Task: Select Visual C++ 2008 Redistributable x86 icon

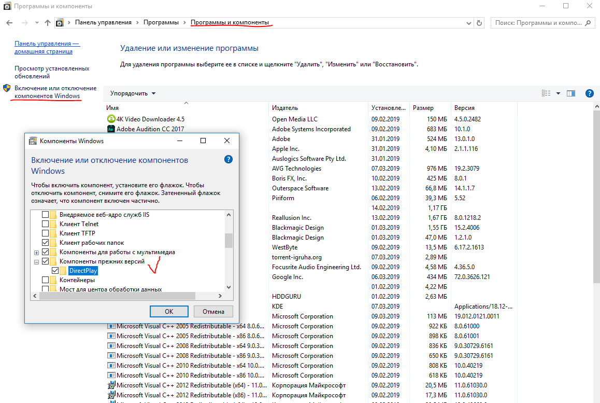Action: [x=111, y=355]
